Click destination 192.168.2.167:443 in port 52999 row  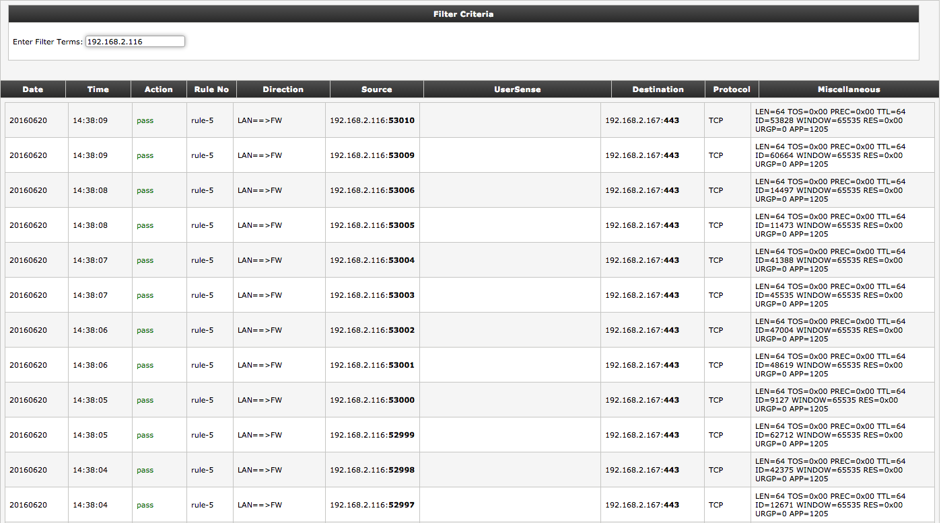642,435
